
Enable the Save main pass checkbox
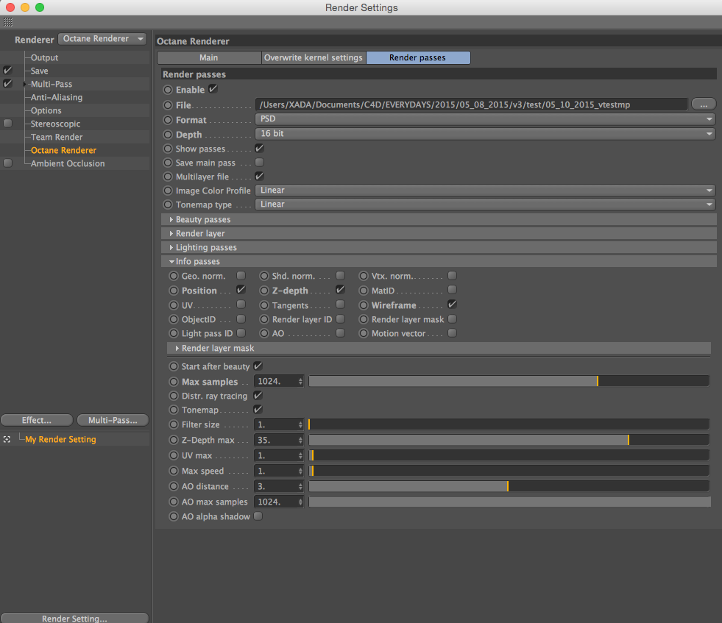pos(259,162)
